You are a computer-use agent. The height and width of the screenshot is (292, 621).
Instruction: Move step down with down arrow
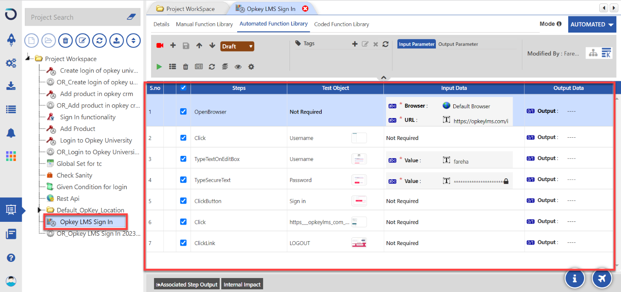click(x=212, y=45)
